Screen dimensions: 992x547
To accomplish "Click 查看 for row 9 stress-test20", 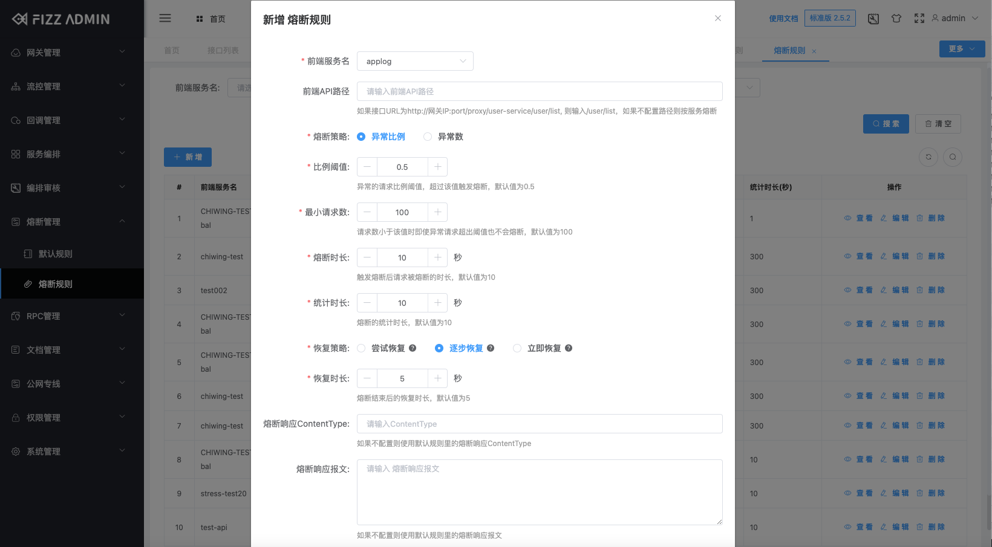I will (858, 493).
